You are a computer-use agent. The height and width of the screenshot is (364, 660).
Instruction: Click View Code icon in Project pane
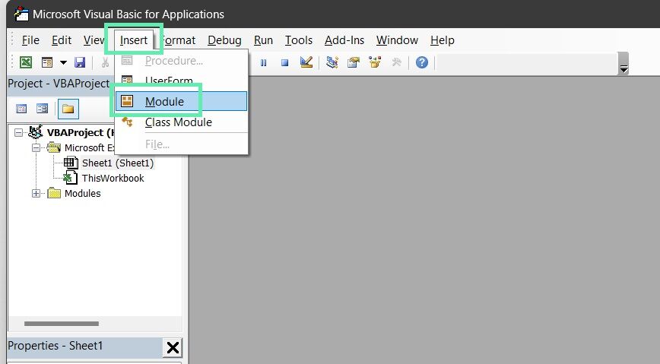tap(21, 109)
